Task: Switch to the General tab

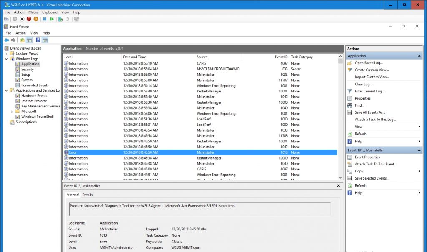Action: [x=73, y=194]
